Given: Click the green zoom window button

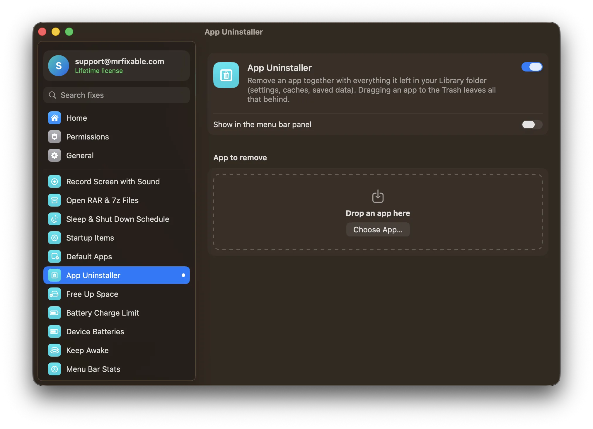Looking at the screenshot, I should (69, 32).
